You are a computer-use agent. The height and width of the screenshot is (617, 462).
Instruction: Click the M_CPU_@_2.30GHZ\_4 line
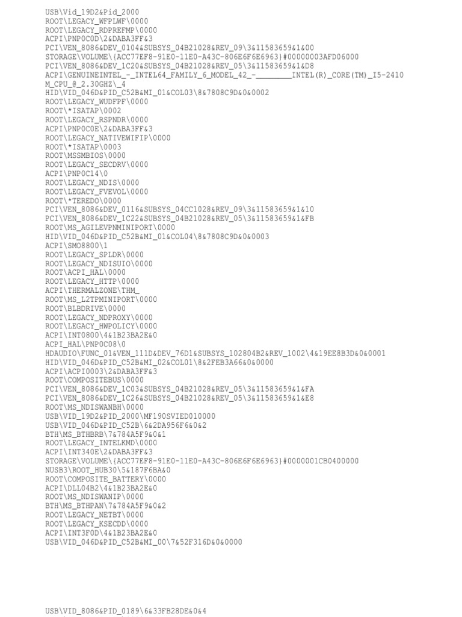(85, 84)
